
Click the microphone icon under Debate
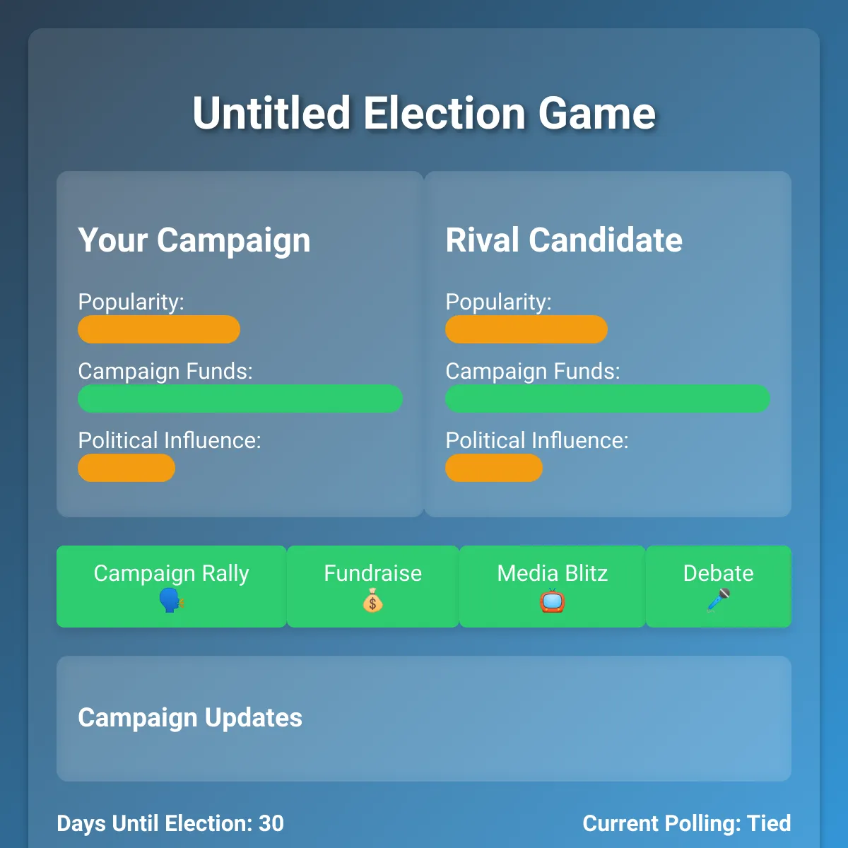pos(719,601)
